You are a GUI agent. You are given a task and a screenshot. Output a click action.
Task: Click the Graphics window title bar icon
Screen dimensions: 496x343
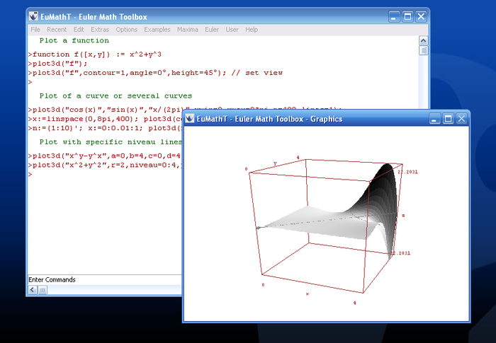[189, 119]
